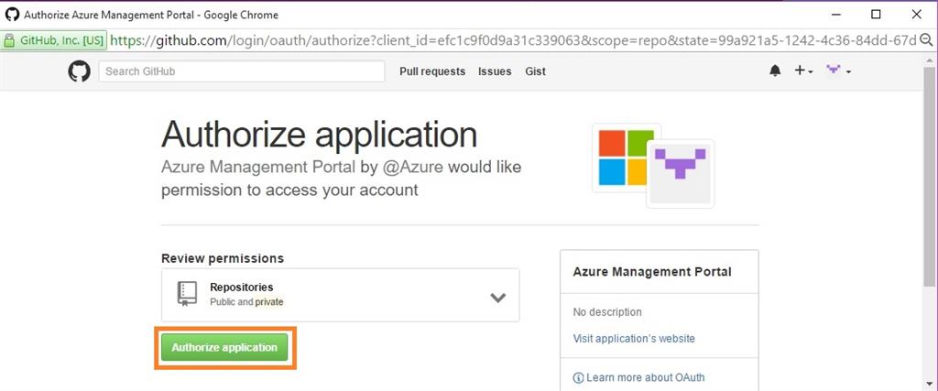Viewport: 938px width, 391px height.
Task: Click the green secure padlock icon
Action: pos(9,40)
